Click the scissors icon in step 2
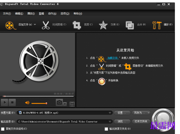The width and height of the screenshot is (180, 134). tap(101, 67)
